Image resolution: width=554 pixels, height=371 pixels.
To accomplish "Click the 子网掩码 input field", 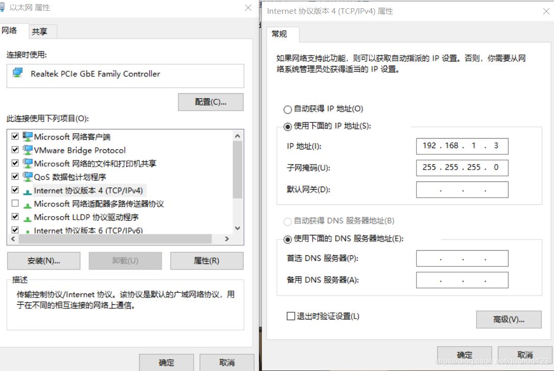I will [462, 168].
